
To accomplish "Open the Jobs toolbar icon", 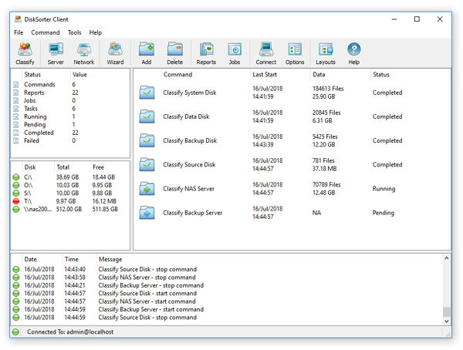I will [235, 53].
